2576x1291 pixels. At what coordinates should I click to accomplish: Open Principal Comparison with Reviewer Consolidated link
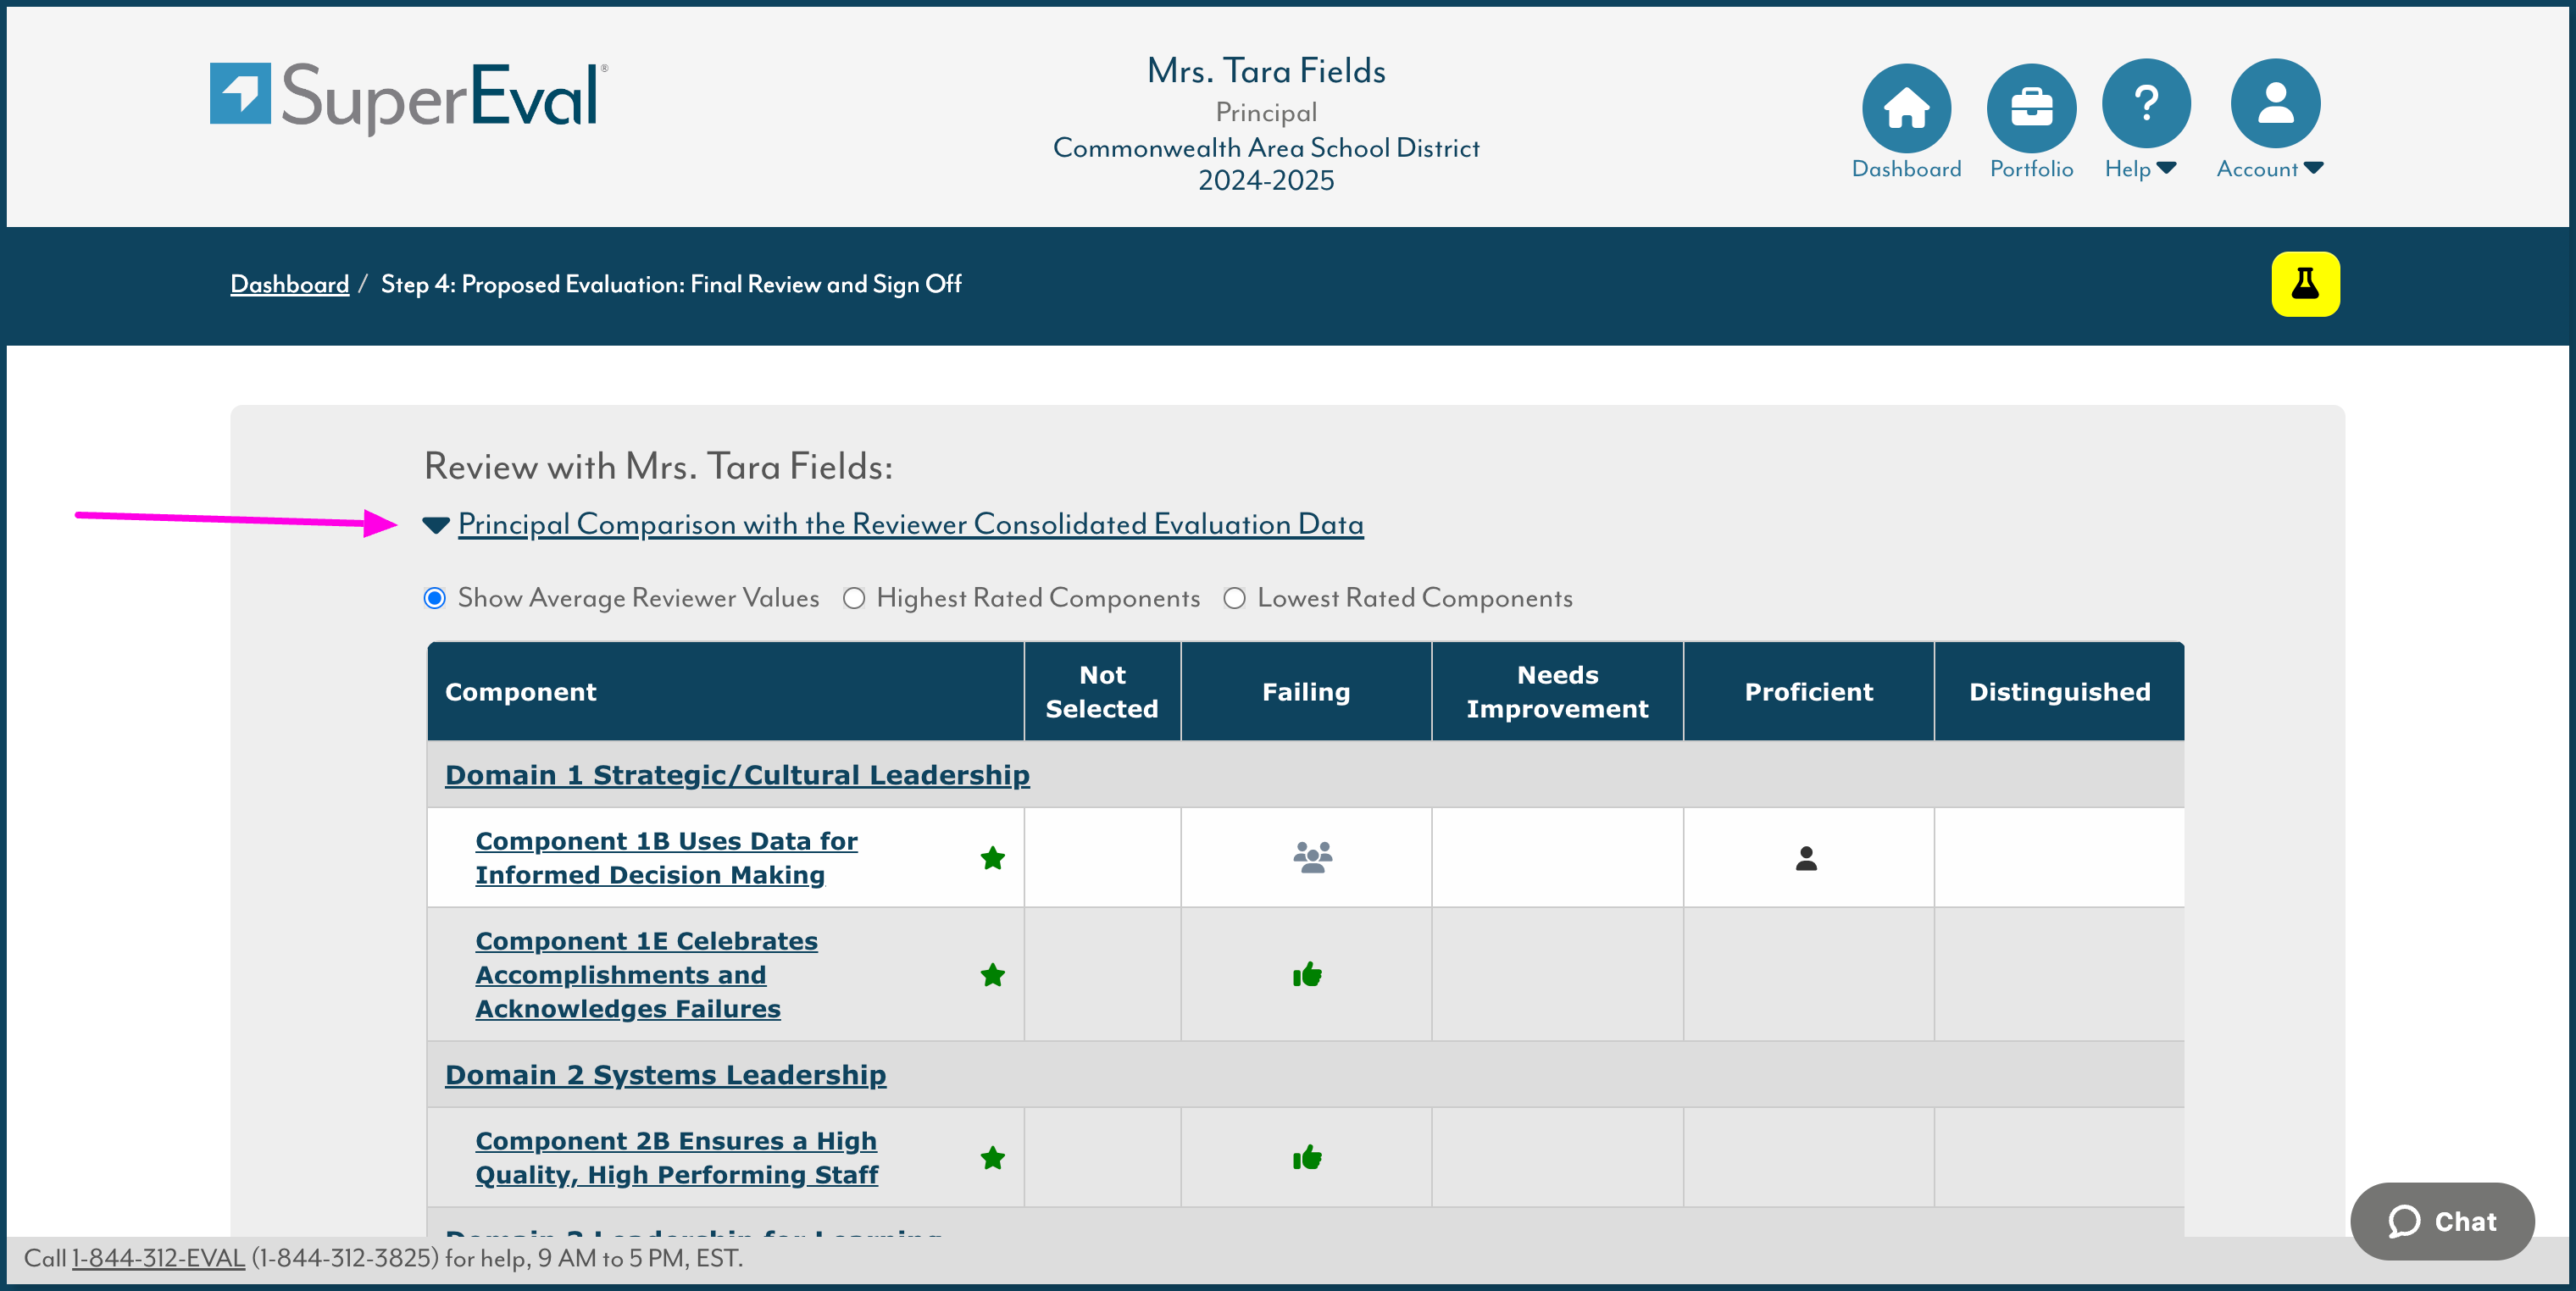point(910,524)
